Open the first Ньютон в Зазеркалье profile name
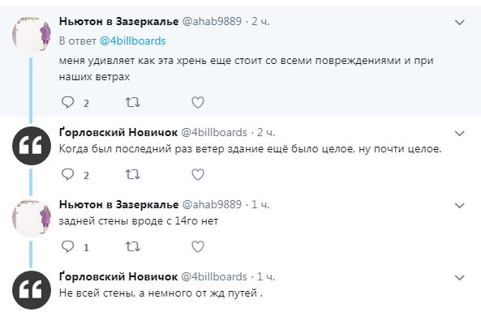 (118, 21)
